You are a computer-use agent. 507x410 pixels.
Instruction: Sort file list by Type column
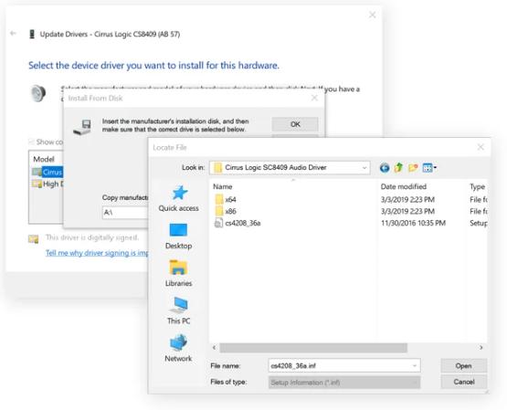pyautogui.click(x=477, y=187)
